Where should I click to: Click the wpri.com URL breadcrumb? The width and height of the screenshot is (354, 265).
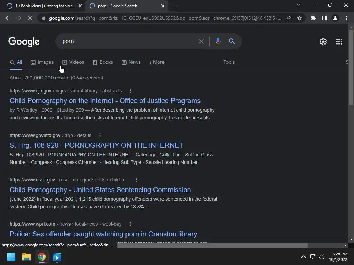[x=65, y=224]
